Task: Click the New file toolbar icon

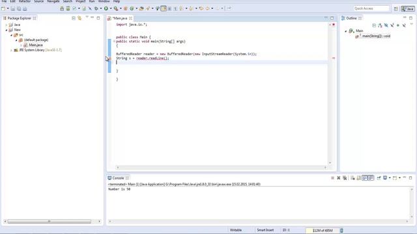Action: coord(3,8)
